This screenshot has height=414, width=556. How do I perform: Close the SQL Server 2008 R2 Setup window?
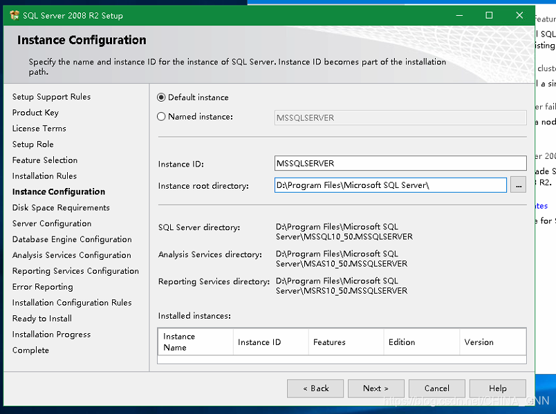519,15
